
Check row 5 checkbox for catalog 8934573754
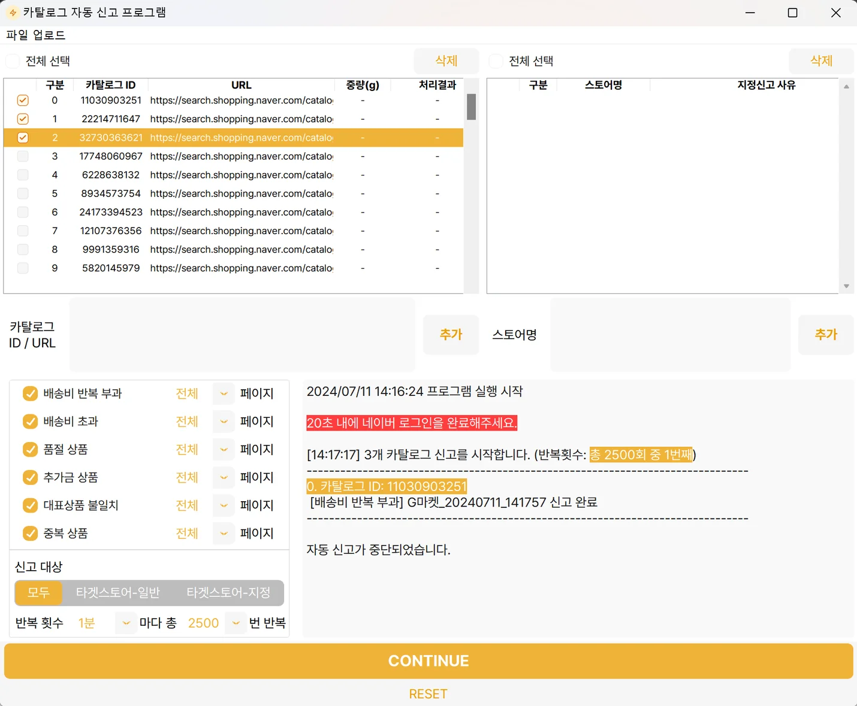tap(23, 193)
